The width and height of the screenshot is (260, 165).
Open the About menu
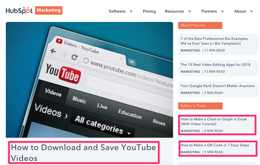click(240, 11)
